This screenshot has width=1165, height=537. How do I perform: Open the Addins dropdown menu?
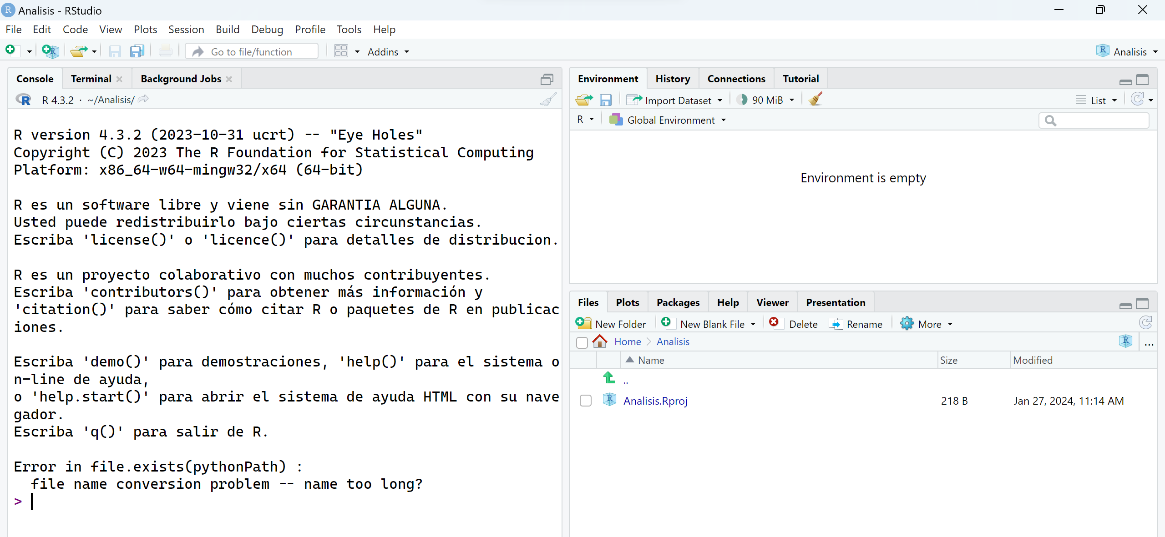pyautogui.click(x=388, y=52)
